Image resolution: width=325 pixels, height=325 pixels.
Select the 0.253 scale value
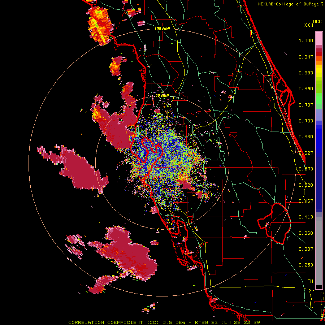[x=306, y=265]
